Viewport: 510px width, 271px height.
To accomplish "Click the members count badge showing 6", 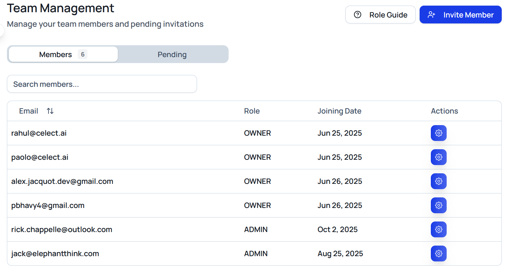I will pos(82,54).
